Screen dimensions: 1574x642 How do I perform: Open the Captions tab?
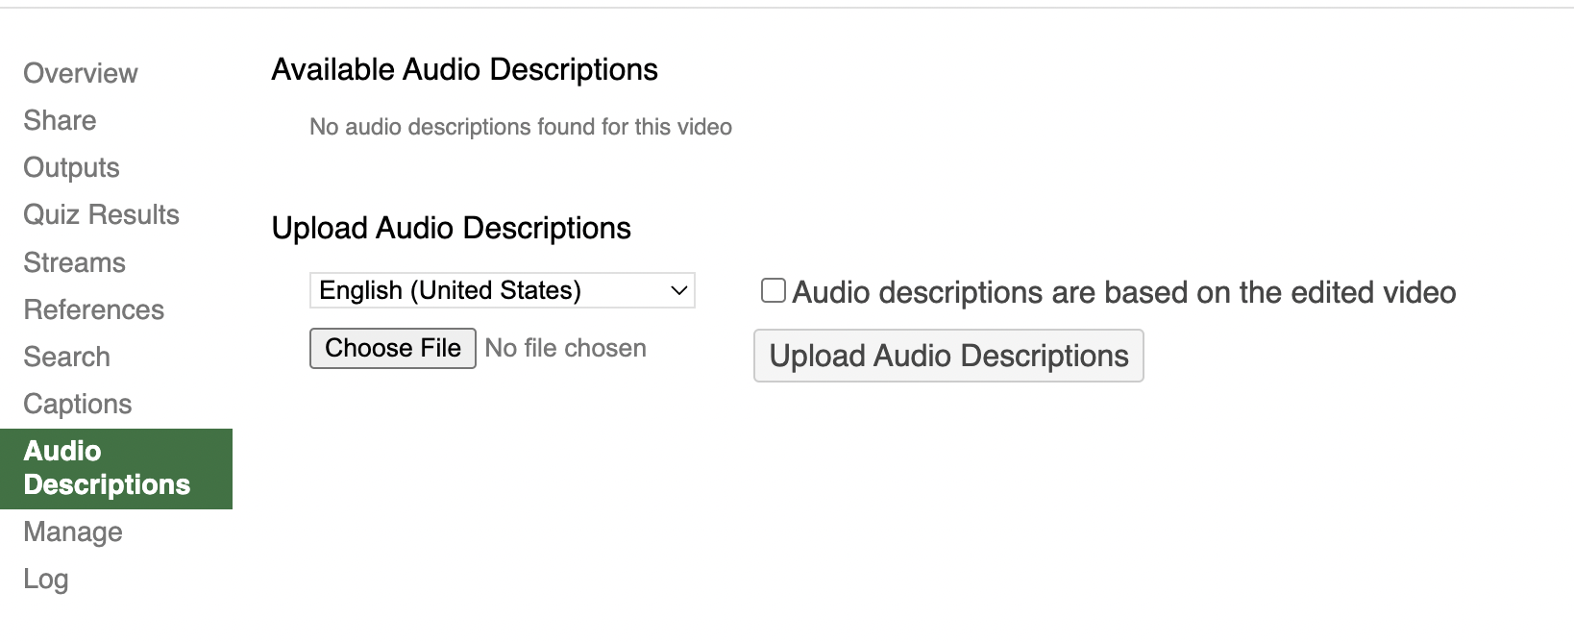click(77, 404)
